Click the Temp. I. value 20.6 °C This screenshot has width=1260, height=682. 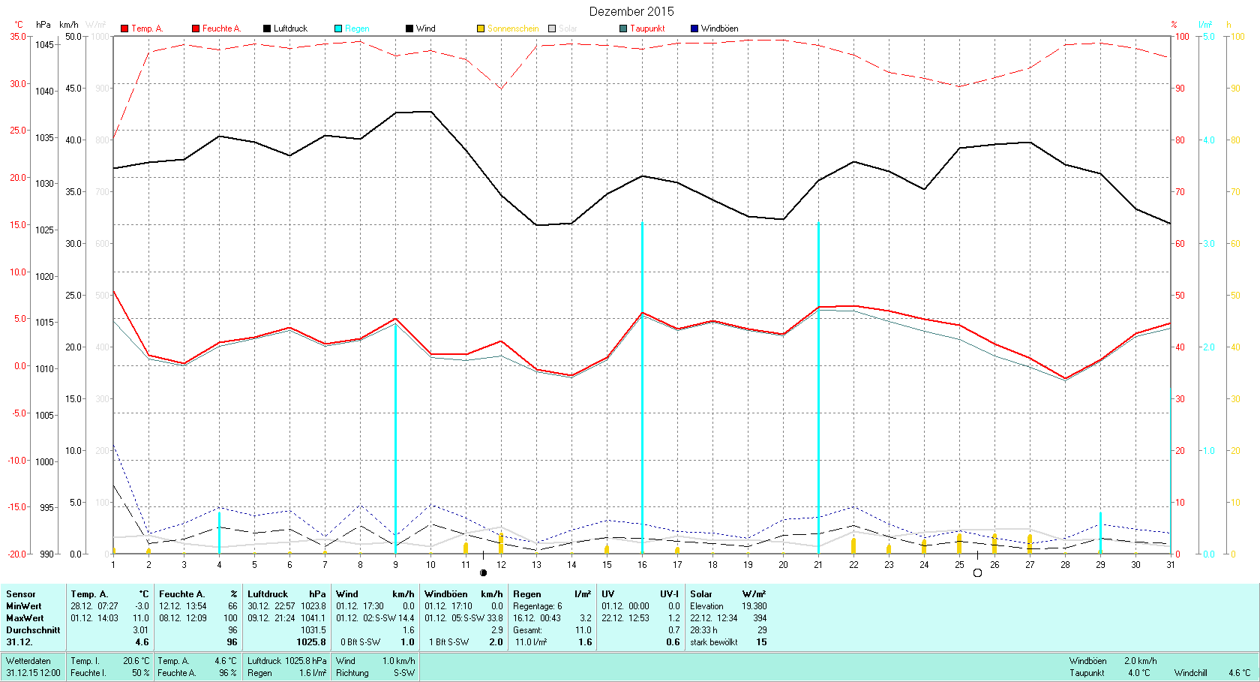(136, 661)
